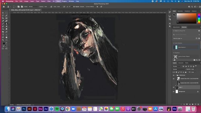Select the Crop tool

3,18
